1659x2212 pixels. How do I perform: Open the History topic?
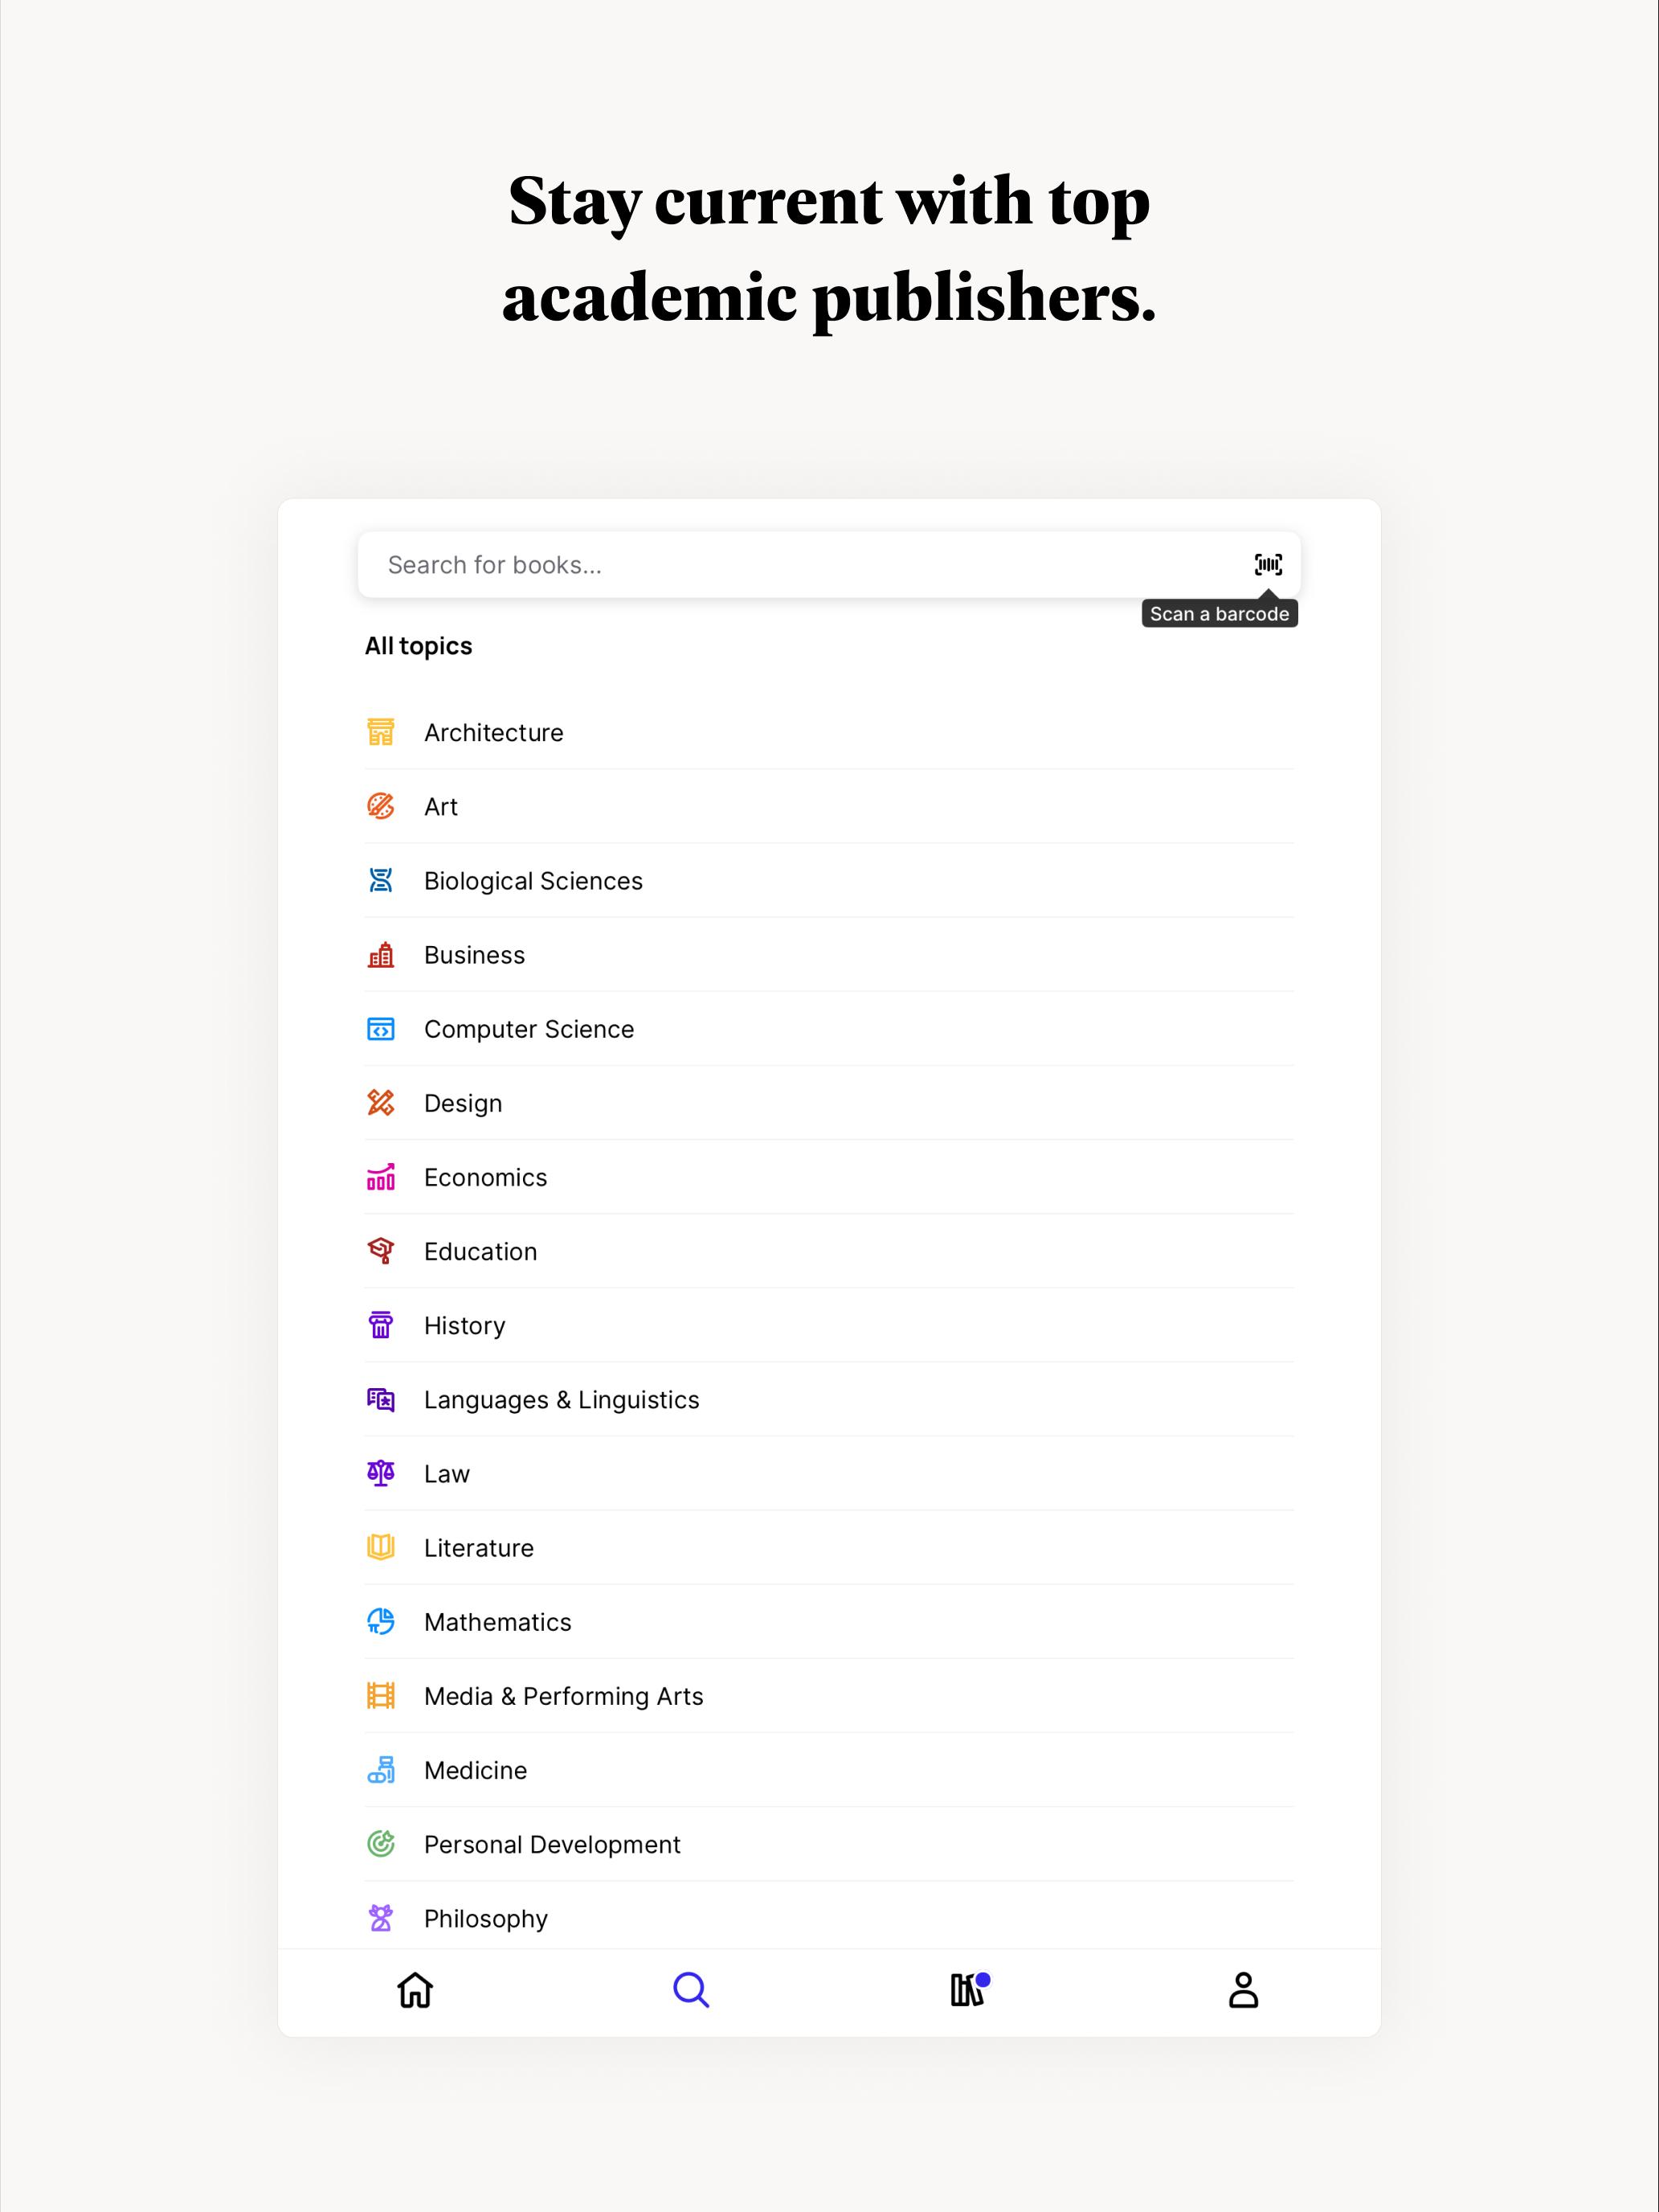coord(464,1325)
